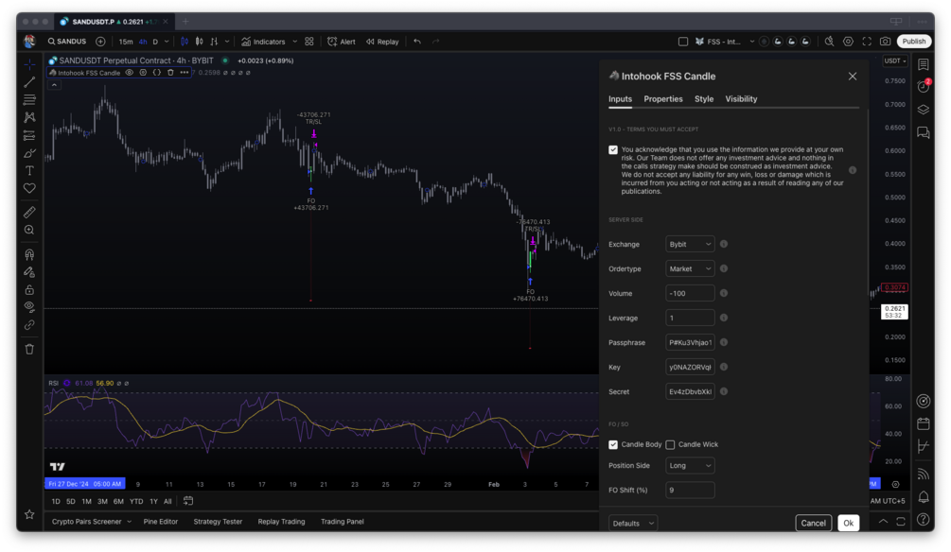The image size is (951, 552).
Task: Open the notifications bell icon
Action: tap(924, 497)
